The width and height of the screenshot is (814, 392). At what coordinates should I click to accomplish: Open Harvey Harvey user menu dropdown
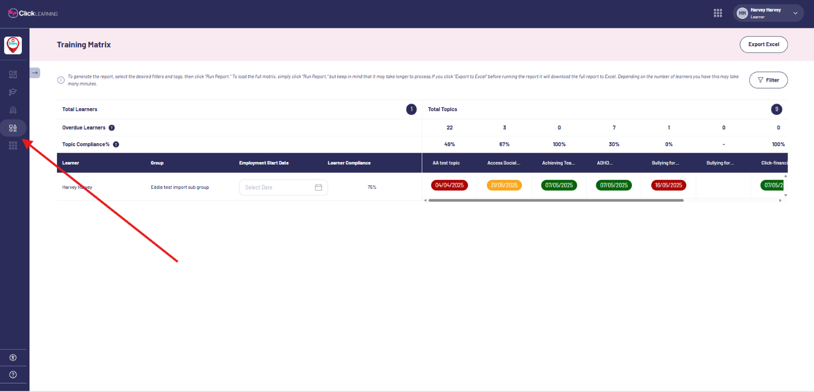[x=768, y=13]
